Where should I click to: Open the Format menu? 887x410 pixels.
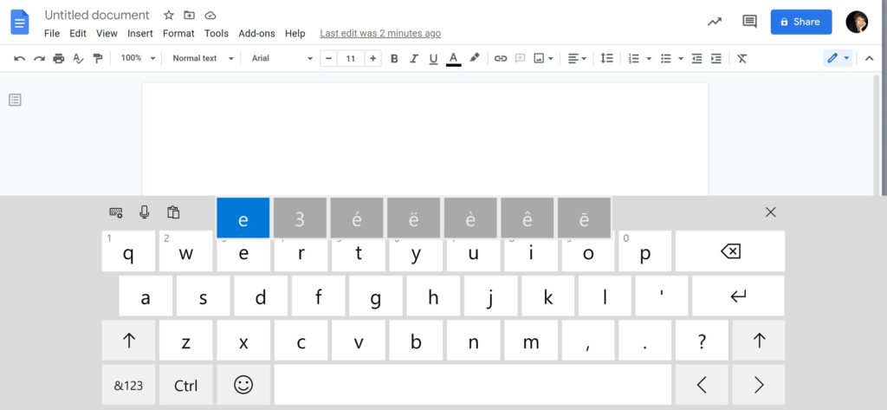point(178,34)
